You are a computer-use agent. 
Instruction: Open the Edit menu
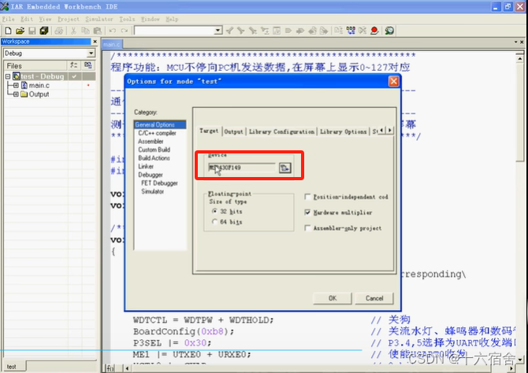[27, 19]
